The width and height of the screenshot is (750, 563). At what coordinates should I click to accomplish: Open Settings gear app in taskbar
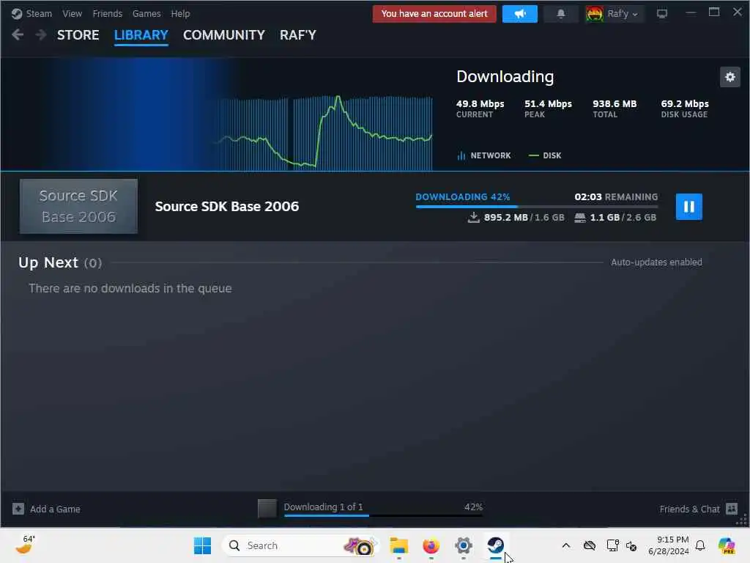click(464, 545)
